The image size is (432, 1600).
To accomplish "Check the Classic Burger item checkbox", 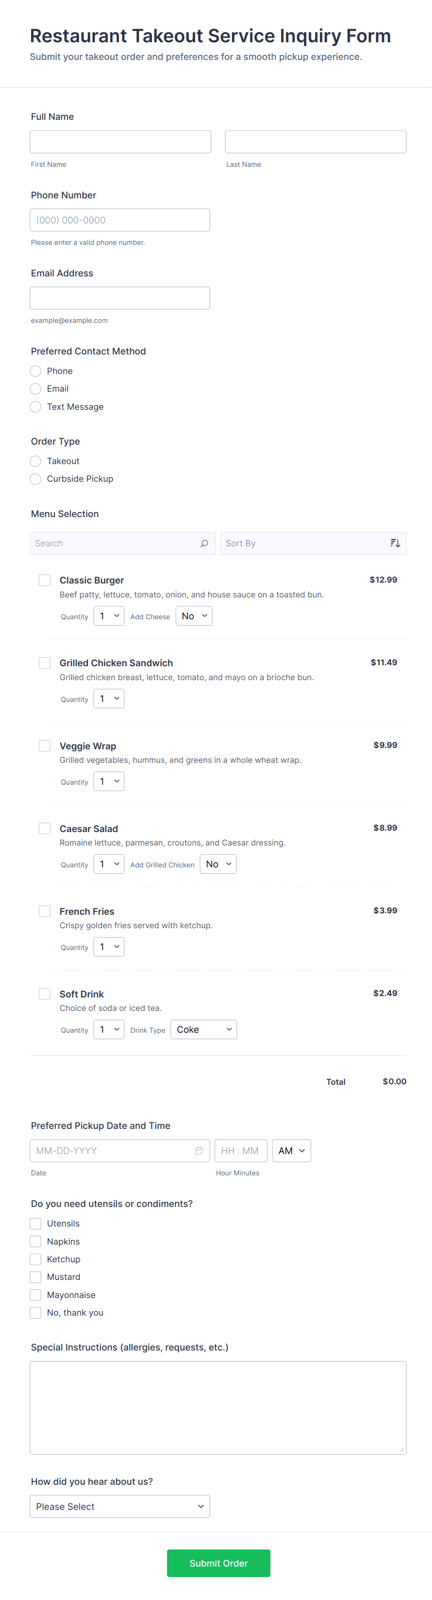I will pos(45,580).
